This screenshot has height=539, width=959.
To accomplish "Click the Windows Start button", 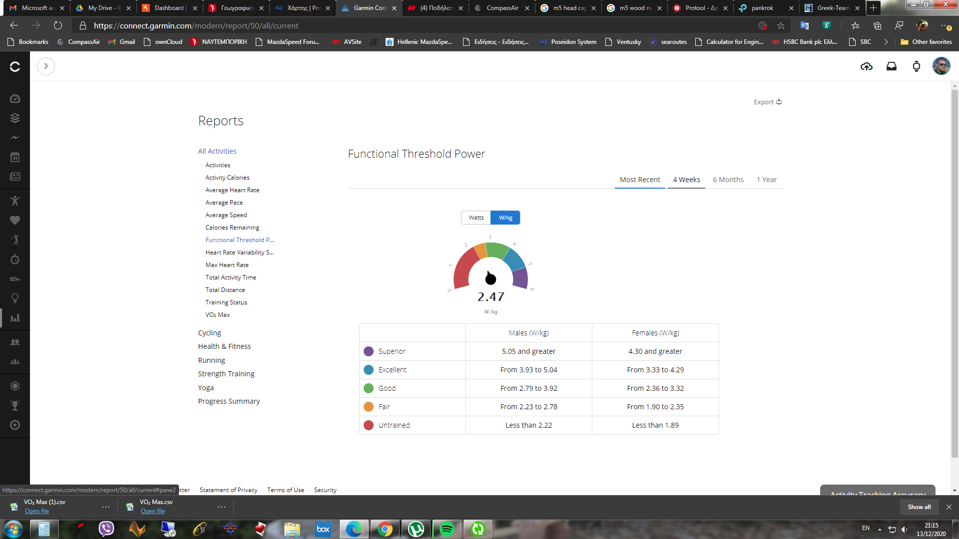I will point(13,529).
